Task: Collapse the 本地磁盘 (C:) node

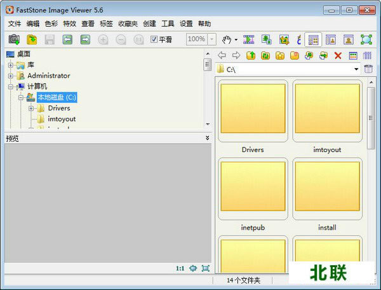Action: pos(21,97)
